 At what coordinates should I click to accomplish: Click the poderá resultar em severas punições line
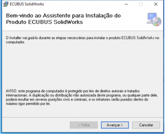coord(77,99)
